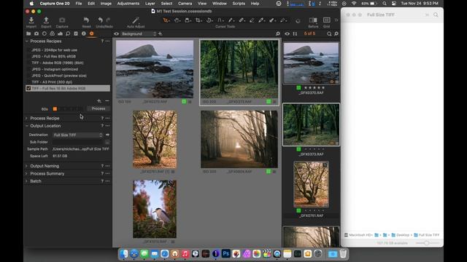Viewport: 467px width, 262px height.
Task: Enable JPEG - Full Res 85% sRGB recipe
Action: point(28,57)
